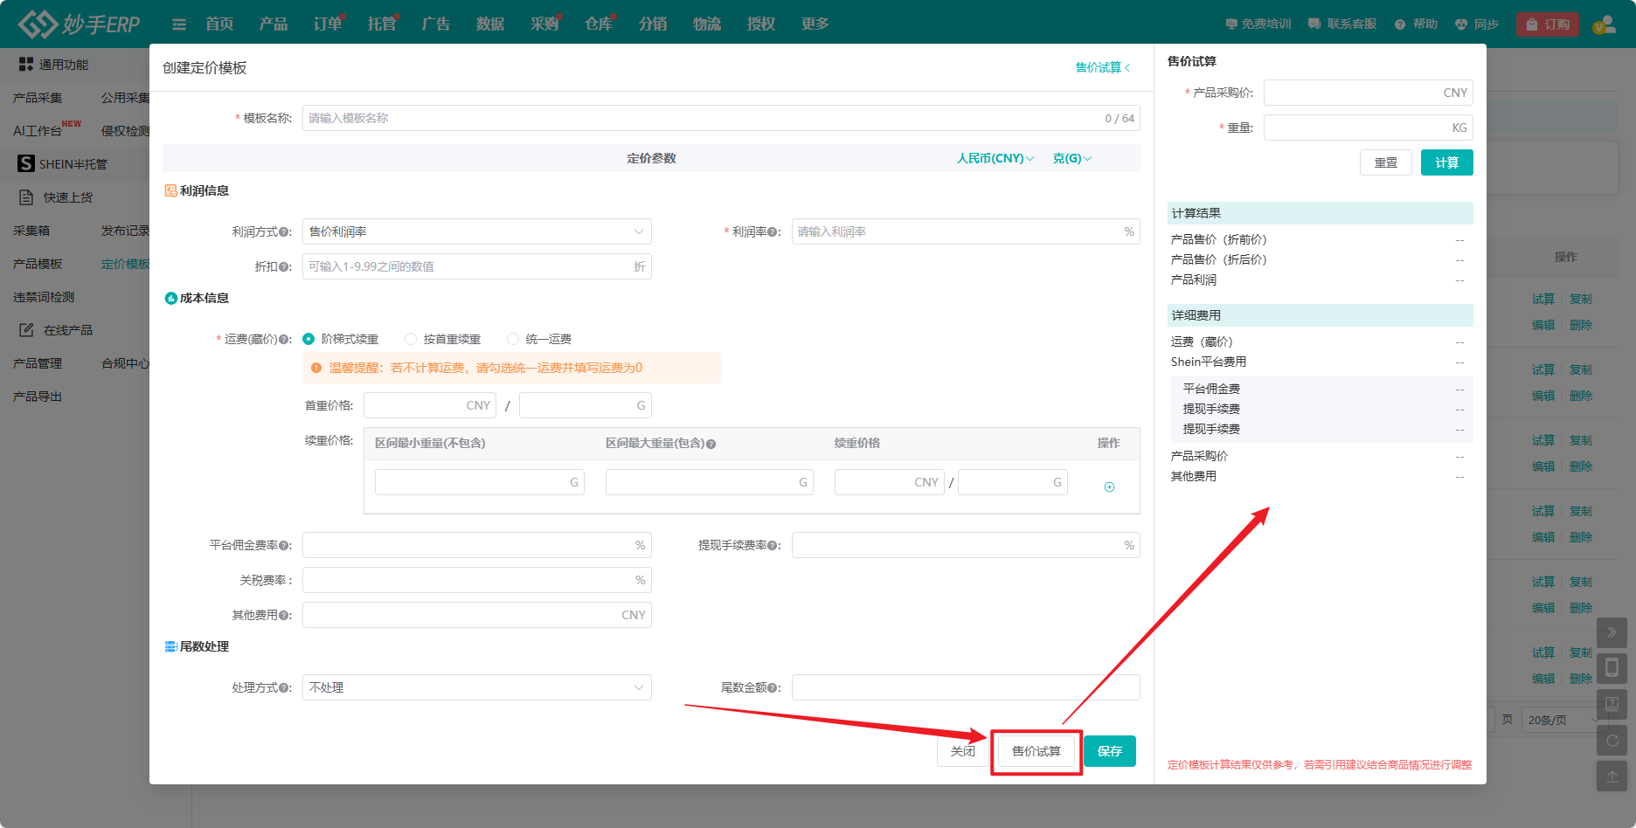Open 处理方式 dropdown showing 不处理
The height and width of the screenshot is (828, 1636).
[x=476, y=687]
